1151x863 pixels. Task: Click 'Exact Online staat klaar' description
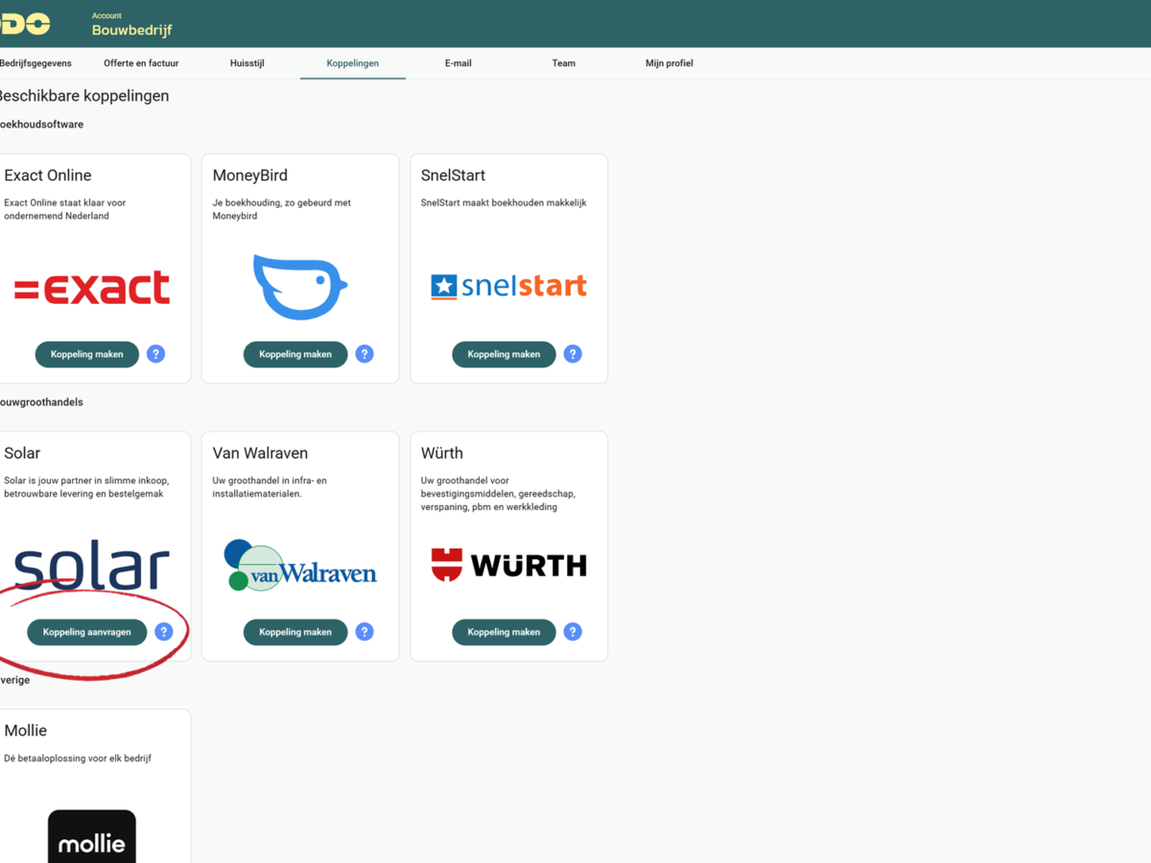click(x=65, y=209)
